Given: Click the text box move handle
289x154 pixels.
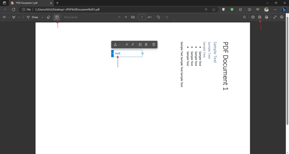Looking at the screenshot, I should coord(112,53).
